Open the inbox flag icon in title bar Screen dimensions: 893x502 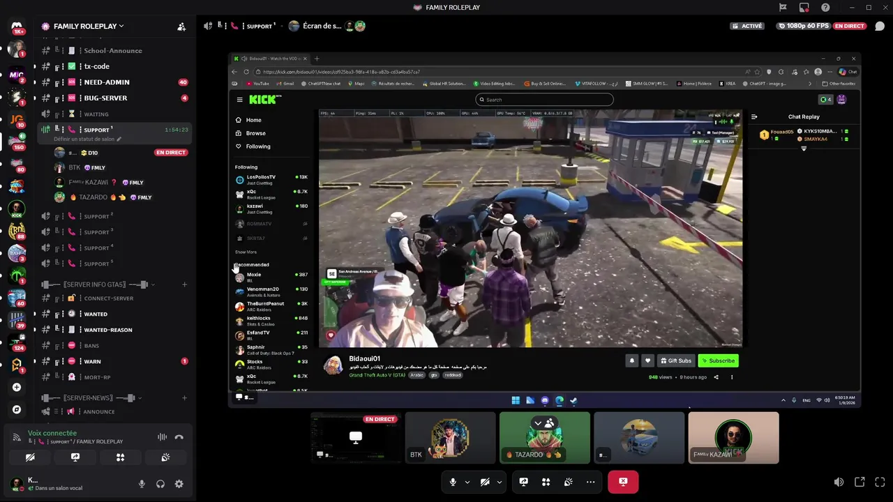tap(783, 7)
